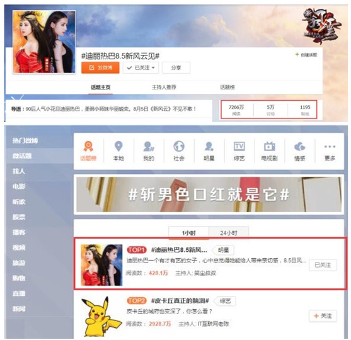Open 新闻 in sidebar
The image size is (351, 340).
(x=19, y=309)
